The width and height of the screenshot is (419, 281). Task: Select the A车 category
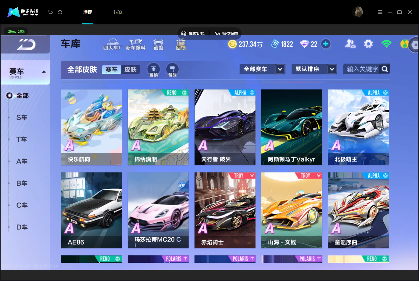tap(22, 162)
